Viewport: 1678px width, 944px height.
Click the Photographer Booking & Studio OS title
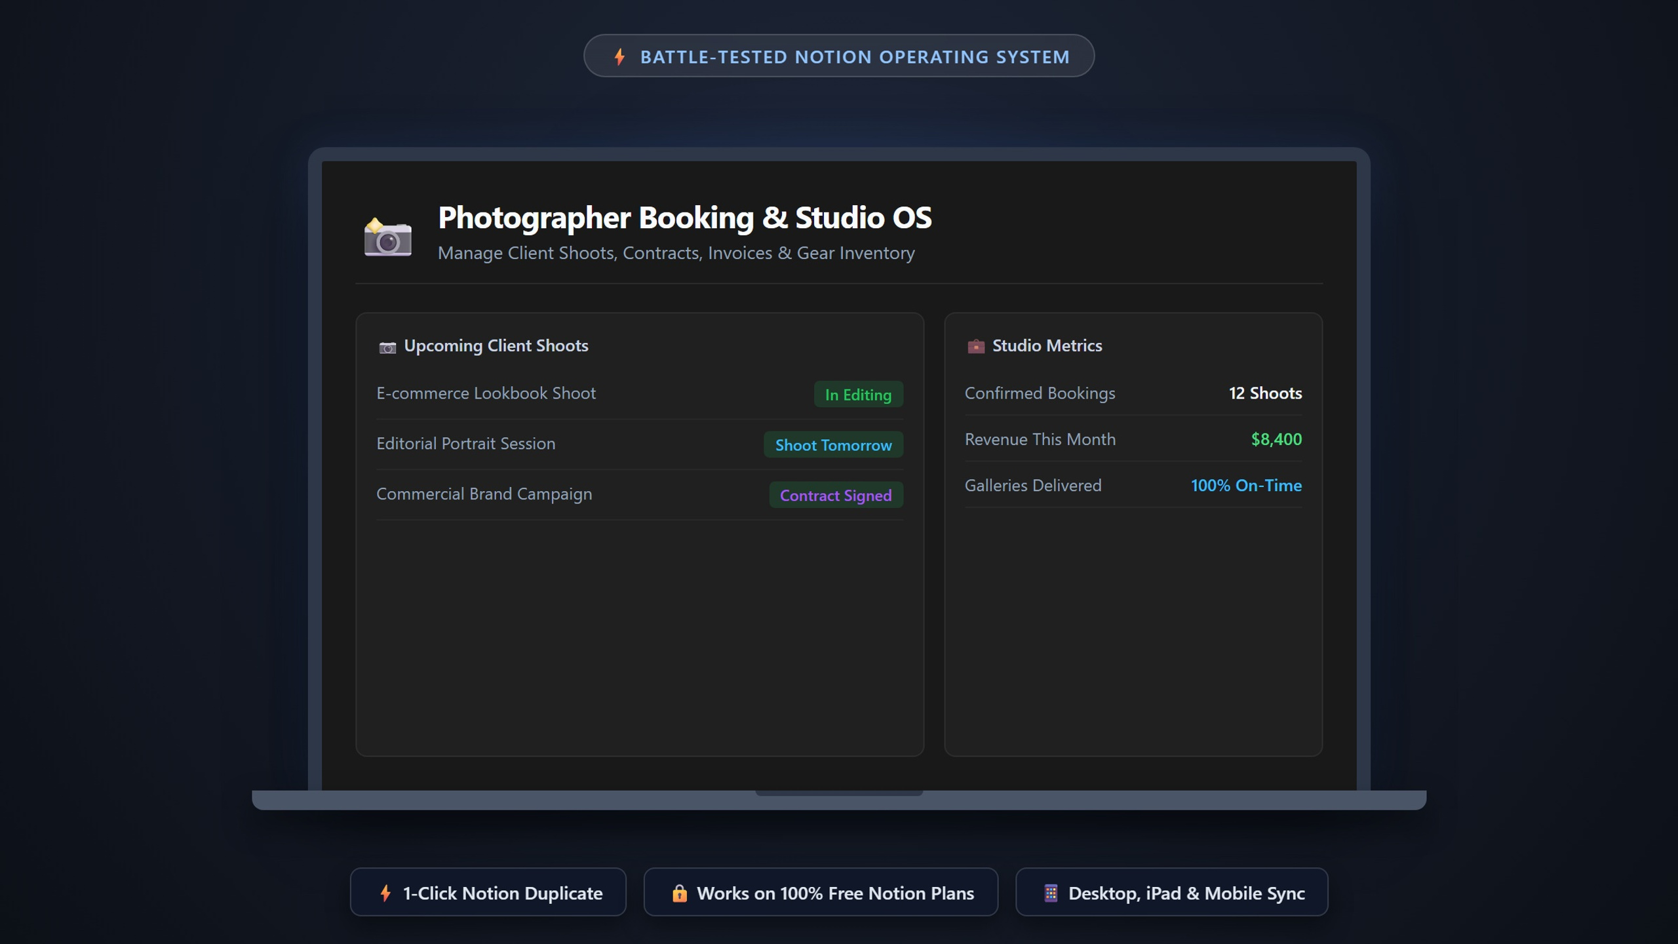pos(684,218)
